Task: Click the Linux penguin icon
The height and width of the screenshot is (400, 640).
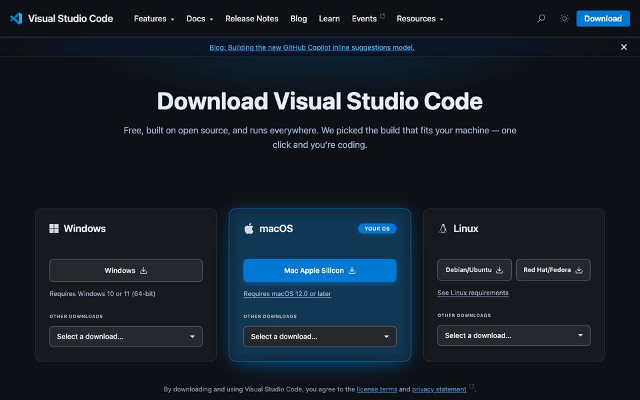Action: pyautogui.click(x=443, y=229)
